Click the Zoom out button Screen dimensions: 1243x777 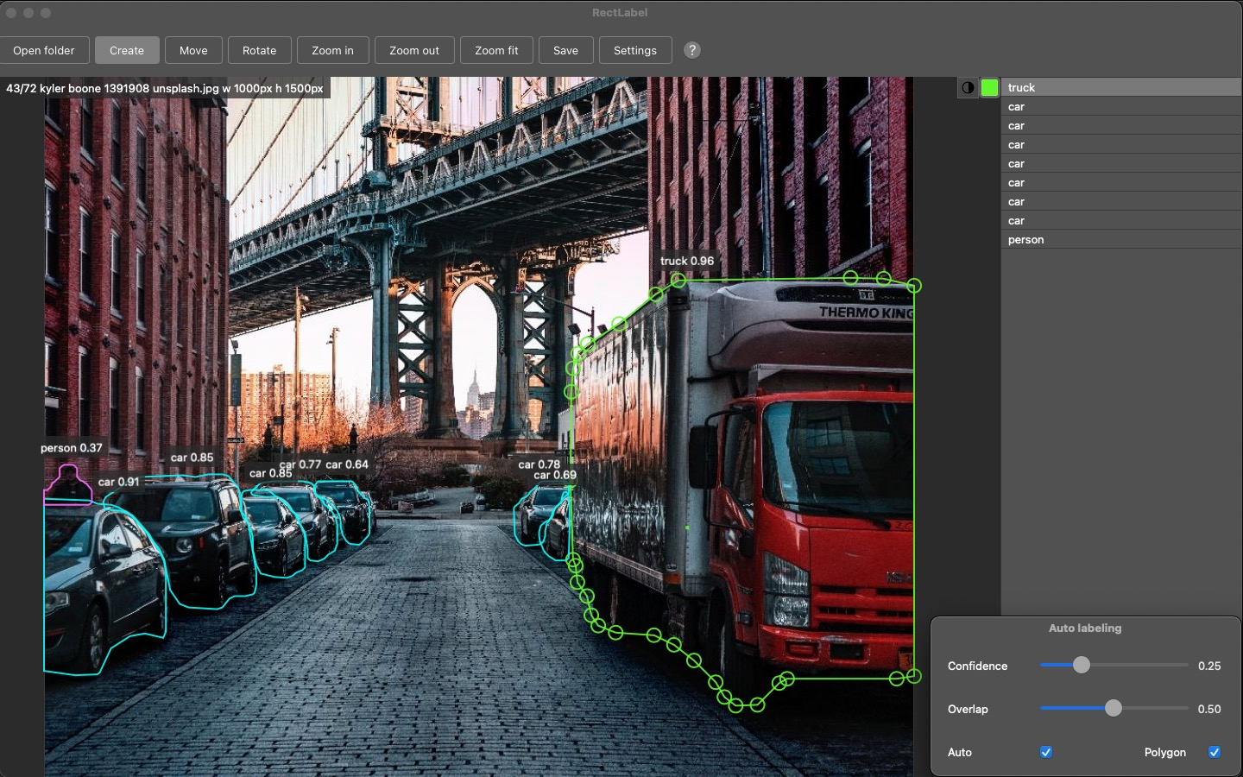click(x=414, y=50)
